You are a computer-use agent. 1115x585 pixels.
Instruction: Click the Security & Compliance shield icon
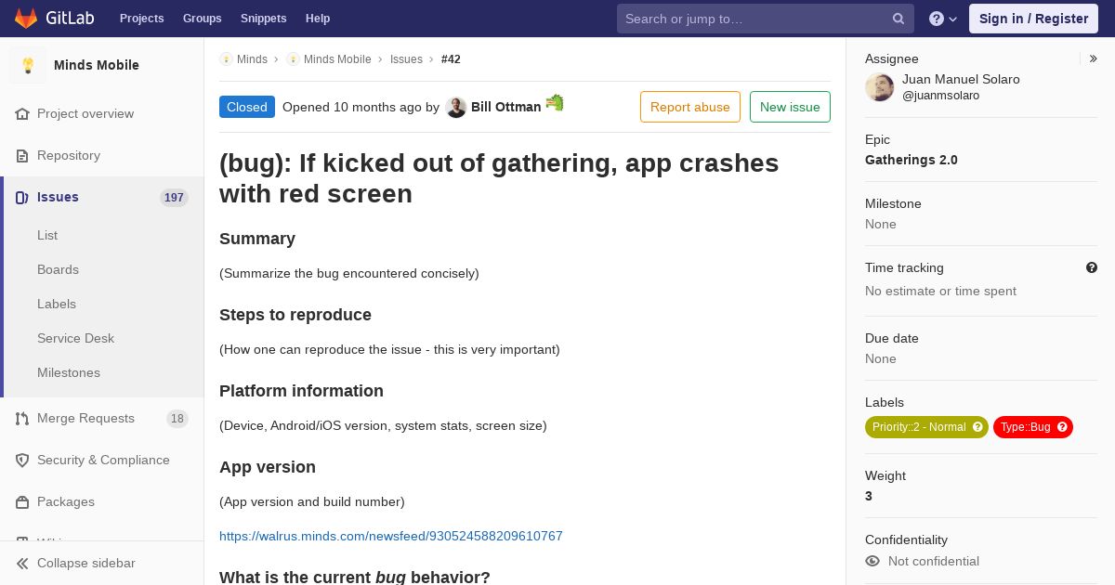[22, 461]
